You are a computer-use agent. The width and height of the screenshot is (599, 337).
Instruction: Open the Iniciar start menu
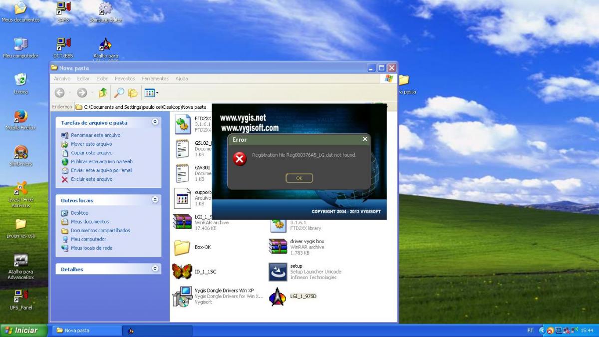point(23,331)
